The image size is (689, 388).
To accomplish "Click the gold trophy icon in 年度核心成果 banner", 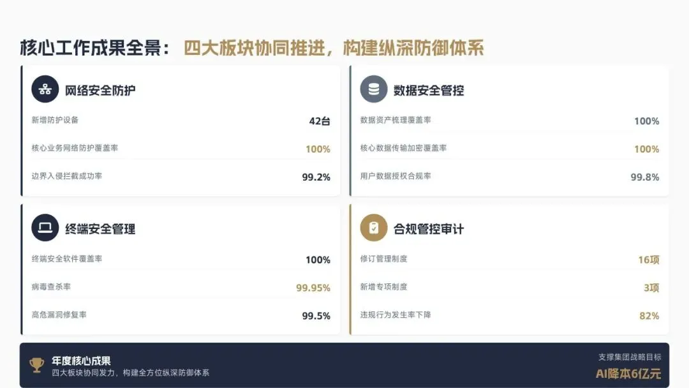I will click(x=36, y=365).
